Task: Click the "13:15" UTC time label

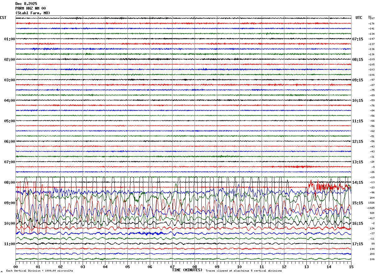Action: click(358, 162)
